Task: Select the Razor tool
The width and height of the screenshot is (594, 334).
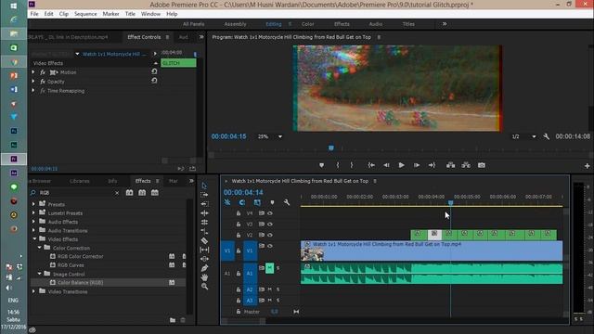Action: [204, 240]
